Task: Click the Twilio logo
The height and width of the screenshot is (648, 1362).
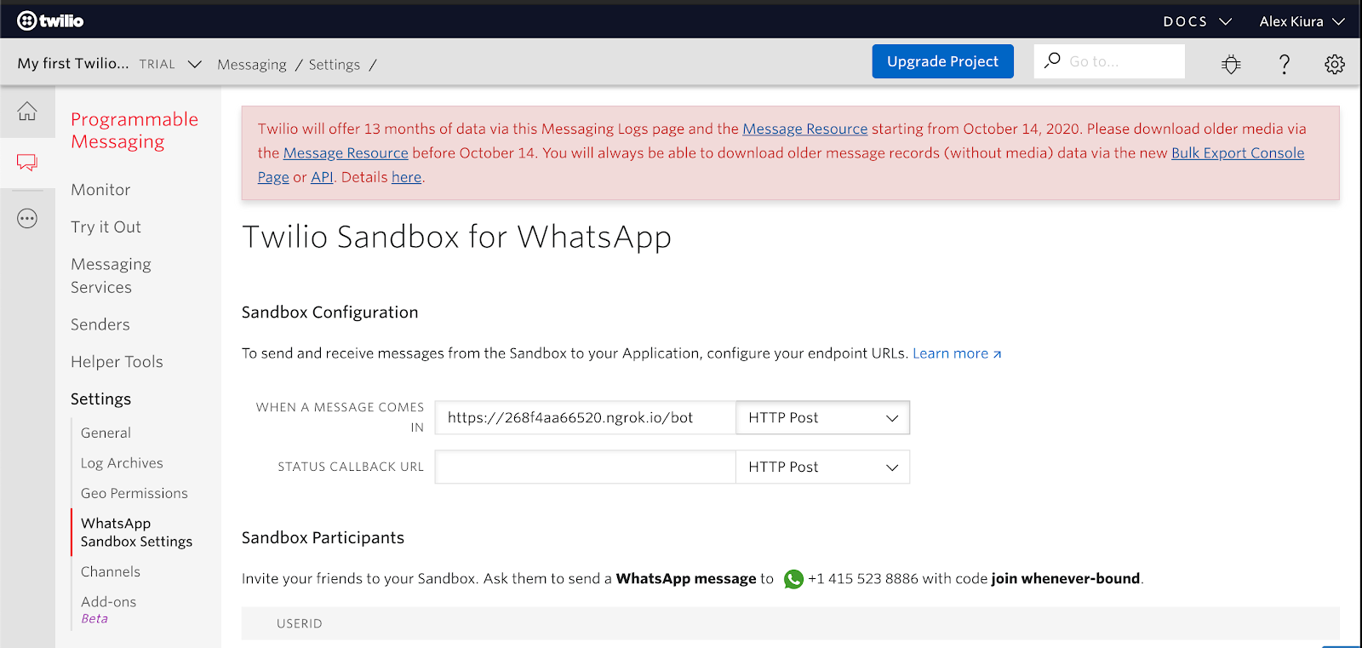Action: pos(50,20)
